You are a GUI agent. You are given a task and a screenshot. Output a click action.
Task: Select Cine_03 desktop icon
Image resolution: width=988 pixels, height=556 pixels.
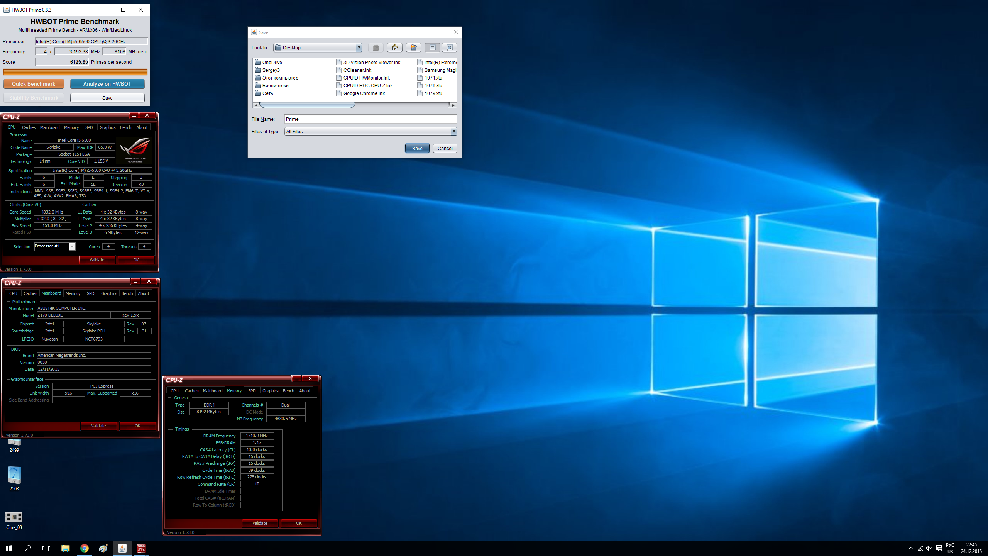coord(14,520)
